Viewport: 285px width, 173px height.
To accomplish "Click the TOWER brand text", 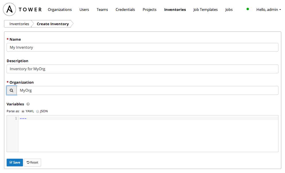I will 30,10.
